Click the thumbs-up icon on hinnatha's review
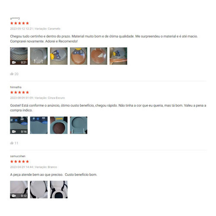Screen dimensions: 216x216 [x=12, y=143]
